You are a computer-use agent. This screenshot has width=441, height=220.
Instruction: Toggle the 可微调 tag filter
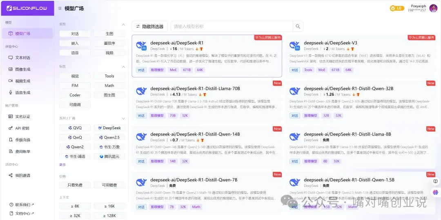pos(75,105)
